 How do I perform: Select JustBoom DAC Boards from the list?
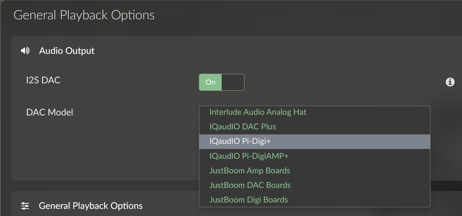click(x=250, y=185)
